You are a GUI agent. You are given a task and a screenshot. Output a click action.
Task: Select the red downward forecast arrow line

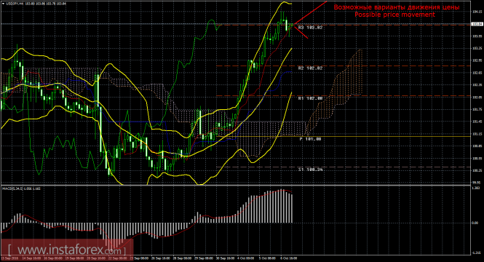coord(301,32)
